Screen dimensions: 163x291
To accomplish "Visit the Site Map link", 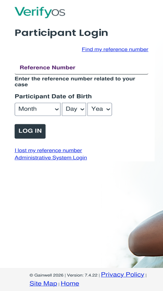I will [x=43, y=284].
